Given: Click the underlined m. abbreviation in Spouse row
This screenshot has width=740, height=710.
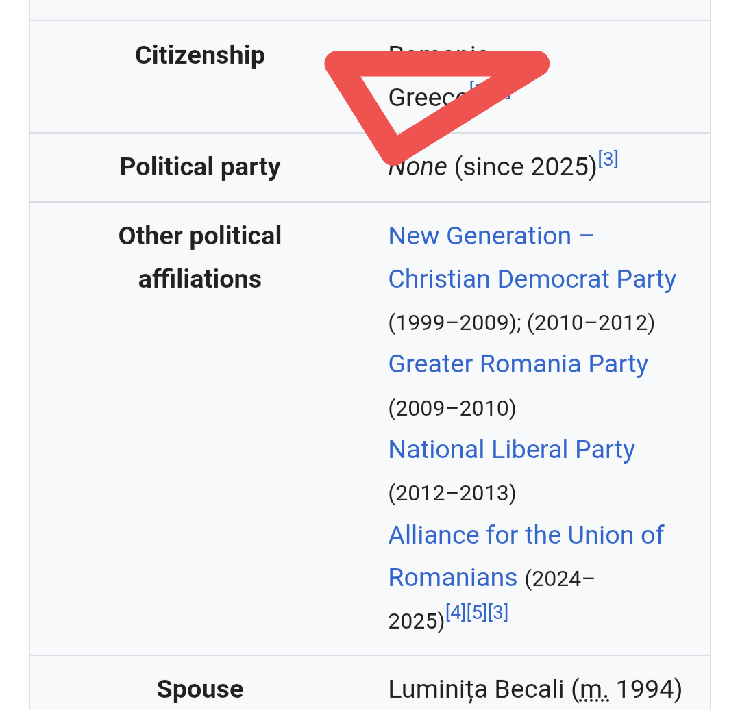Looking at the screenshot, I should [x=593, y=689].
